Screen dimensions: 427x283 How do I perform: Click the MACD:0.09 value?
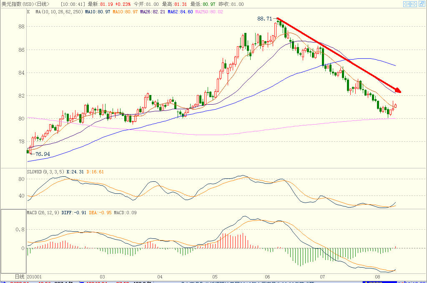tap(125, 213)
